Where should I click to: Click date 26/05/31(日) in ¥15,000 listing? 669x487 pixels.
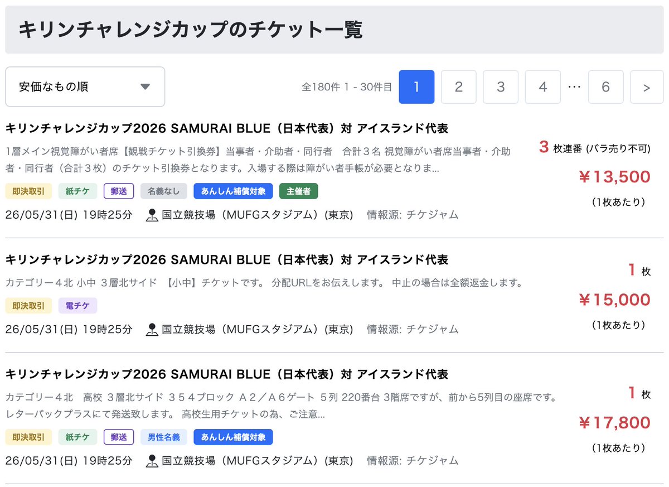tap(42, 329)
